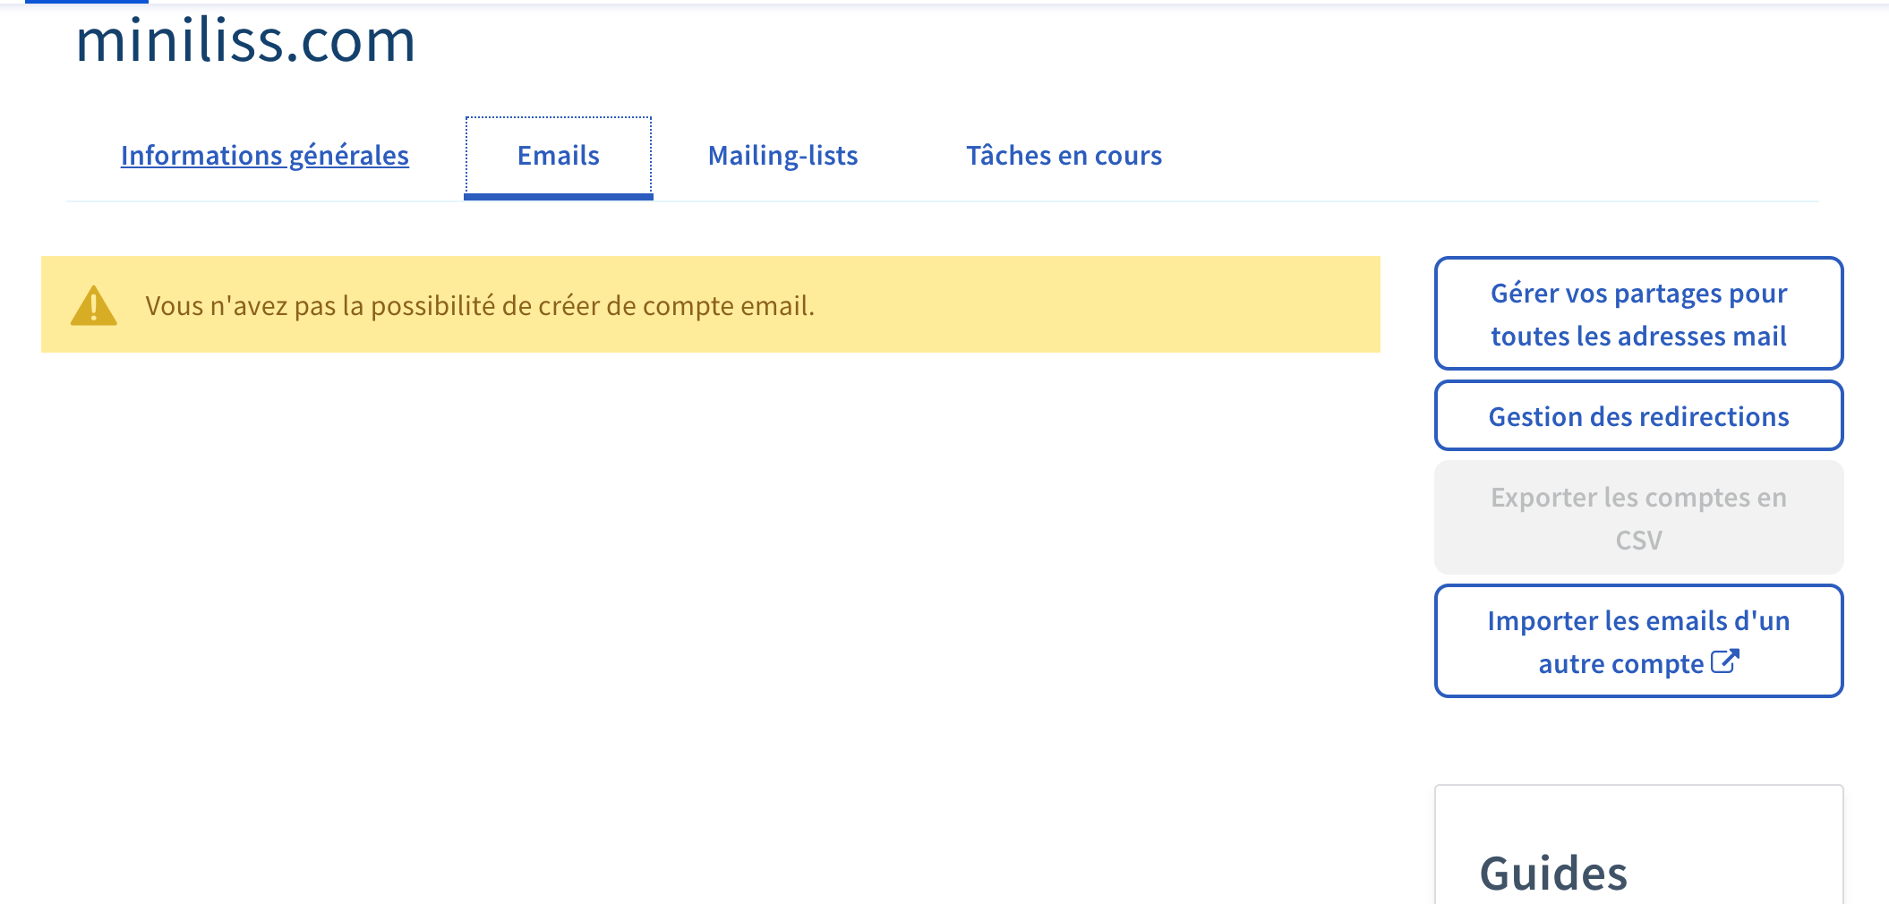Click the external link icon beside 'autre compte'

tap(1724, 662)
